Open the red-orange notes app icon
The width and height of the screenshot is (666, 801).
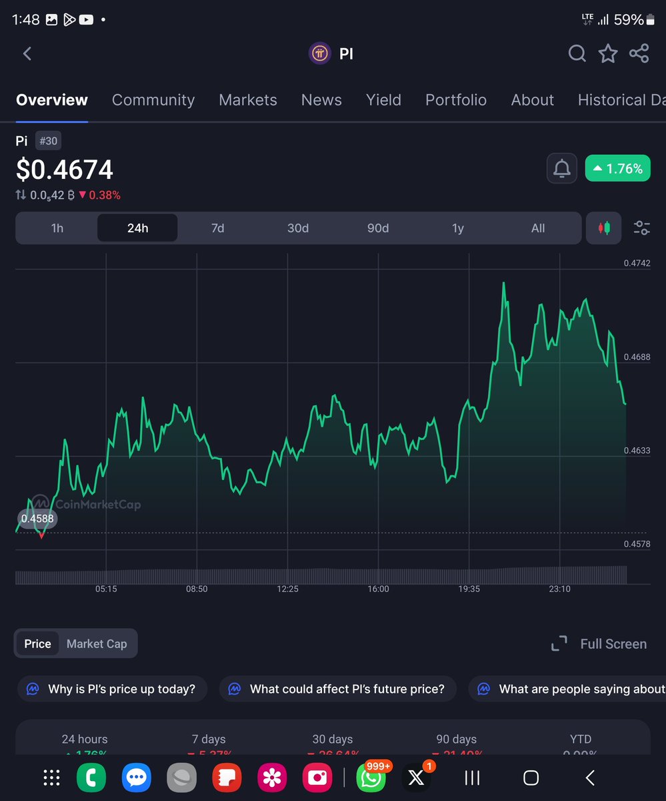(x=227, y=778)
